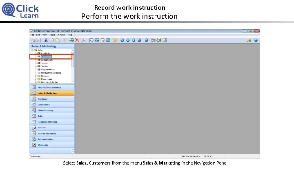The image size is (294, 178).
Task: Open the Shortcuts menu
Action: [52, 145]
